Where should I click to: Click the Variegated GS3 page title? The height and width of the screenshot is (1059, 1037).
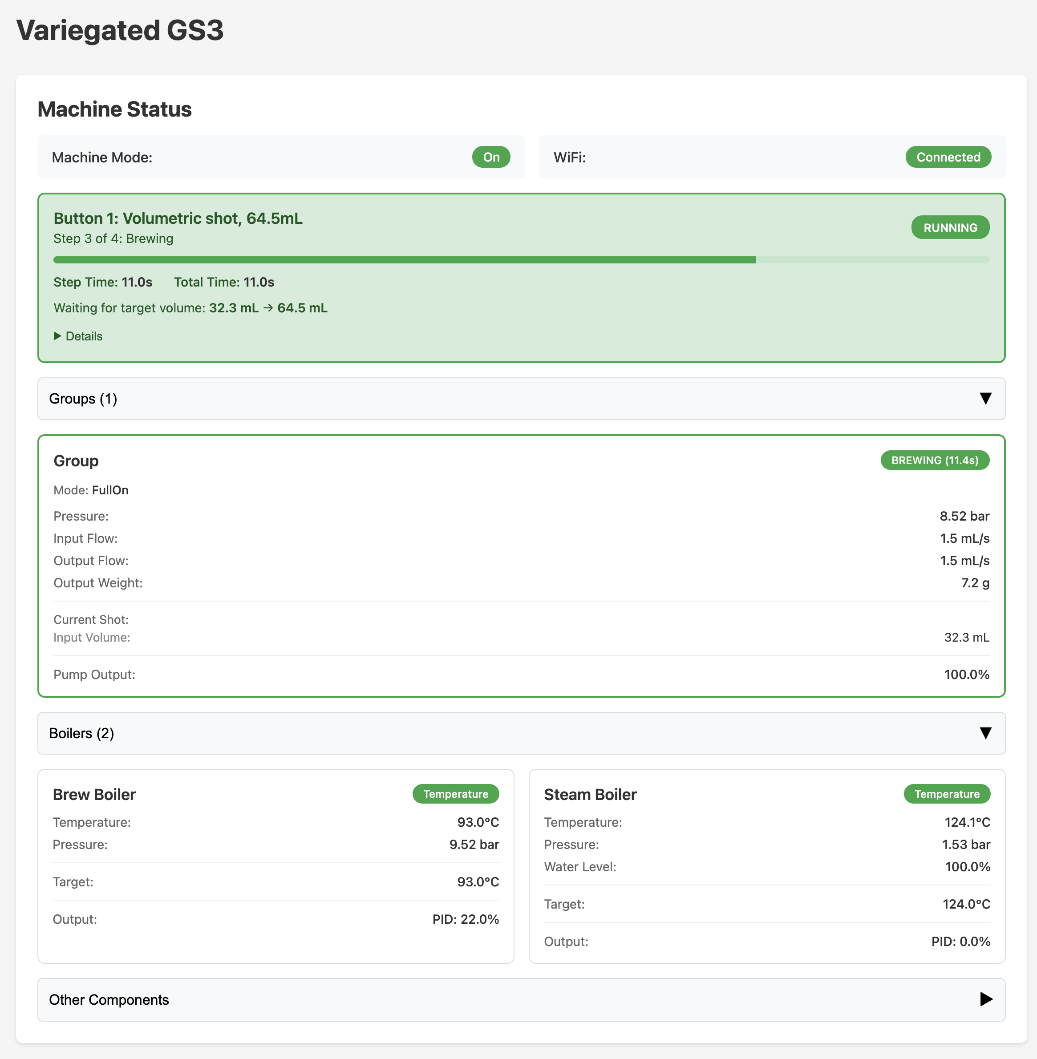tap(120, 30)
